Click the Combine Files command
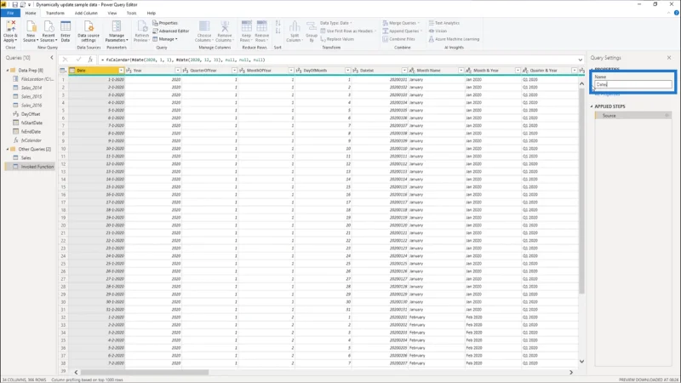This screenshot has height=383, width=681. [398, 39]
